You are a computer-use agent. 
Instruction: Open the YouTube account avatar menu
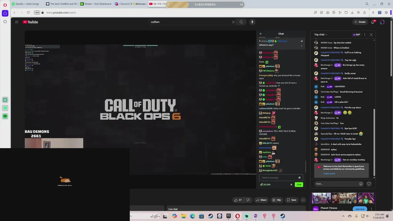click(x=382, y=22)
